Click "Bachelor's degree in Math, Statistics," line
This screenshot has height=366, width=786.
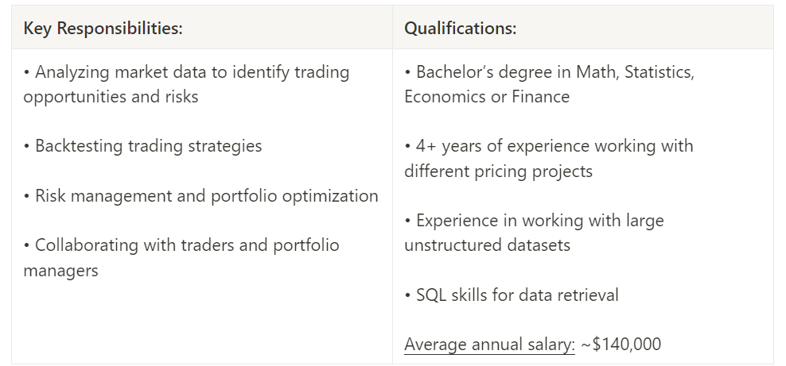point(550,72)
